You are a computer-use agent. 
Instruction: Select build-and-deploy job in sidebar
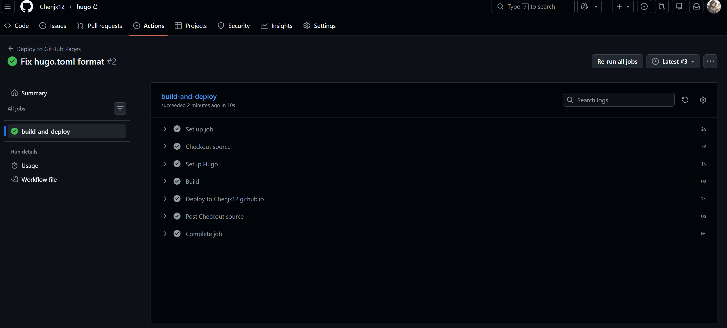point(67,131)
